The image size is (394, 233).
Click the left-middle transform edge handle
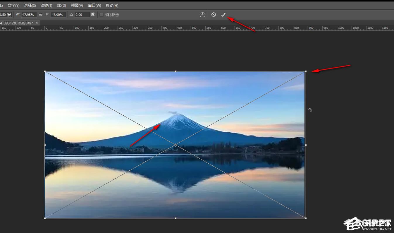(45, 145)
